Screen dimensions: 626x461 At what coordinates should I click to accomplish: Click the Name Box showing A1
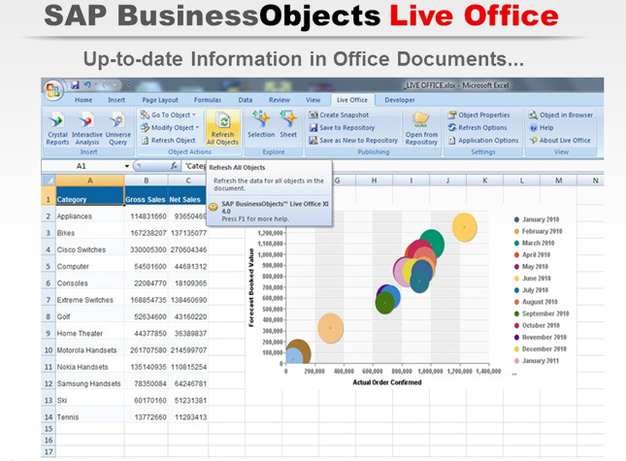82,166
